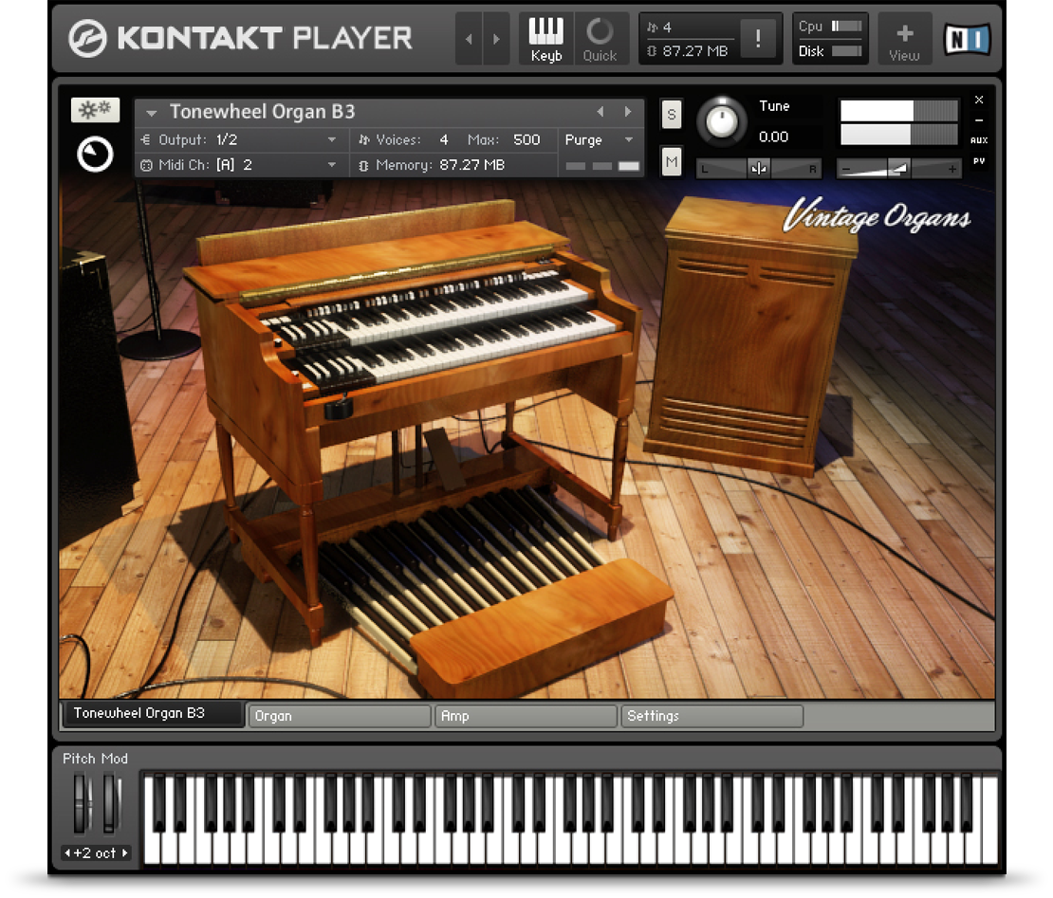Select previous instrument with name bar left arrow
The height and width of the screenshot is (898, 1053).
point(600,111)
